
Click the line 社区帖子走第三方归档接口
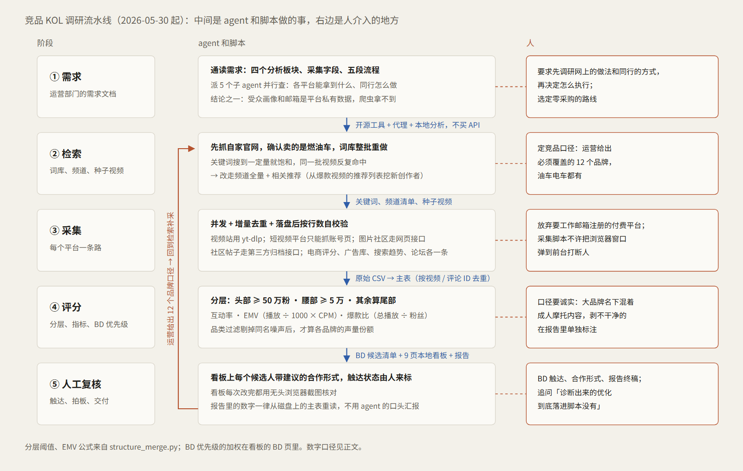pyautogui.click(x=329, y=252)
